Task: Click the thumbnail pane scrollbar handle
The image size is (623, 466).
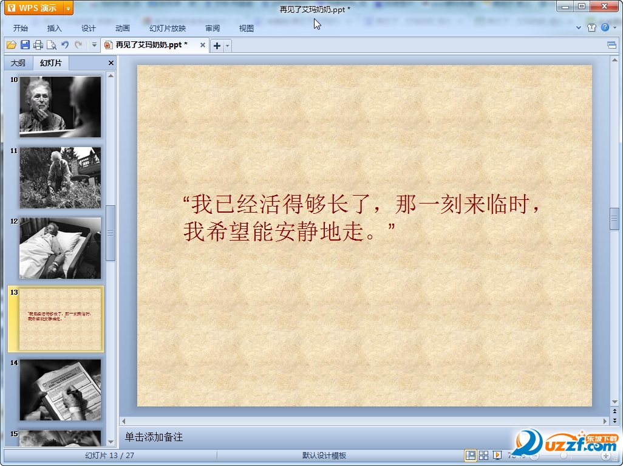Action: pyautogui.click(x=111, y=233)
